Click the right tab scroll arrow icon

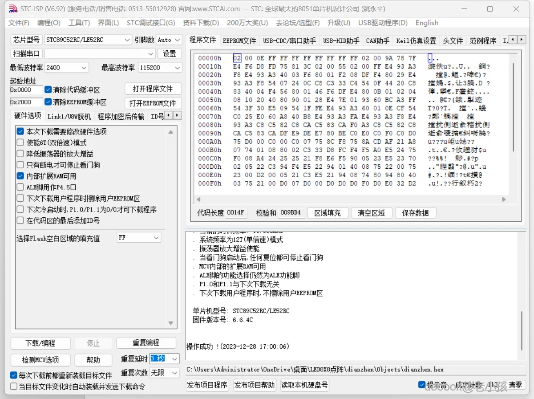521,39
